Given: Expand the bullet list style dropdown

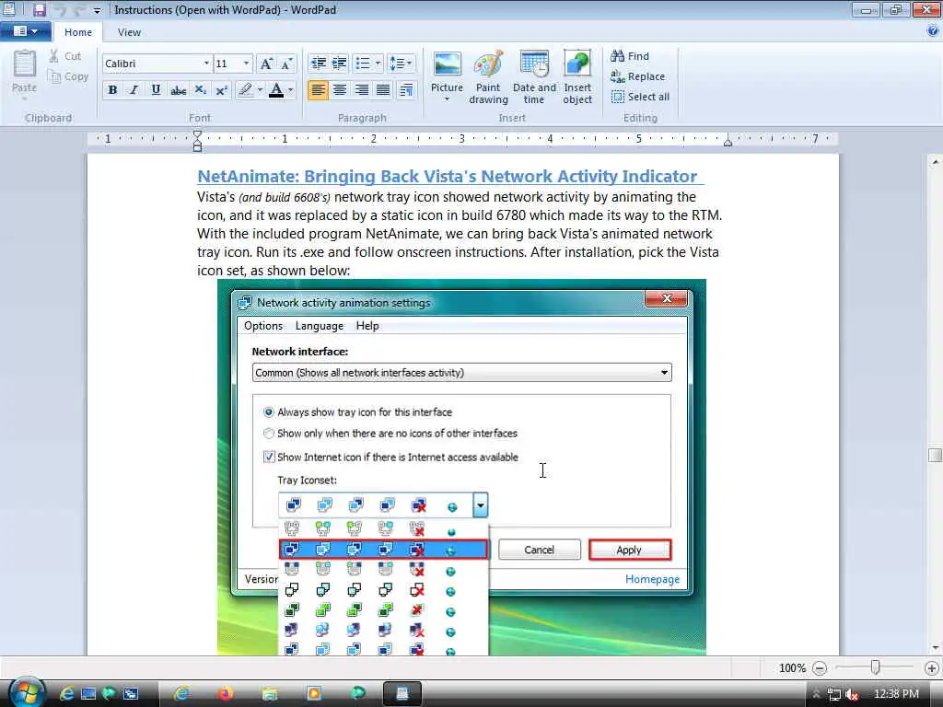Looking at the screenshot, I should [x=378, y=64].
